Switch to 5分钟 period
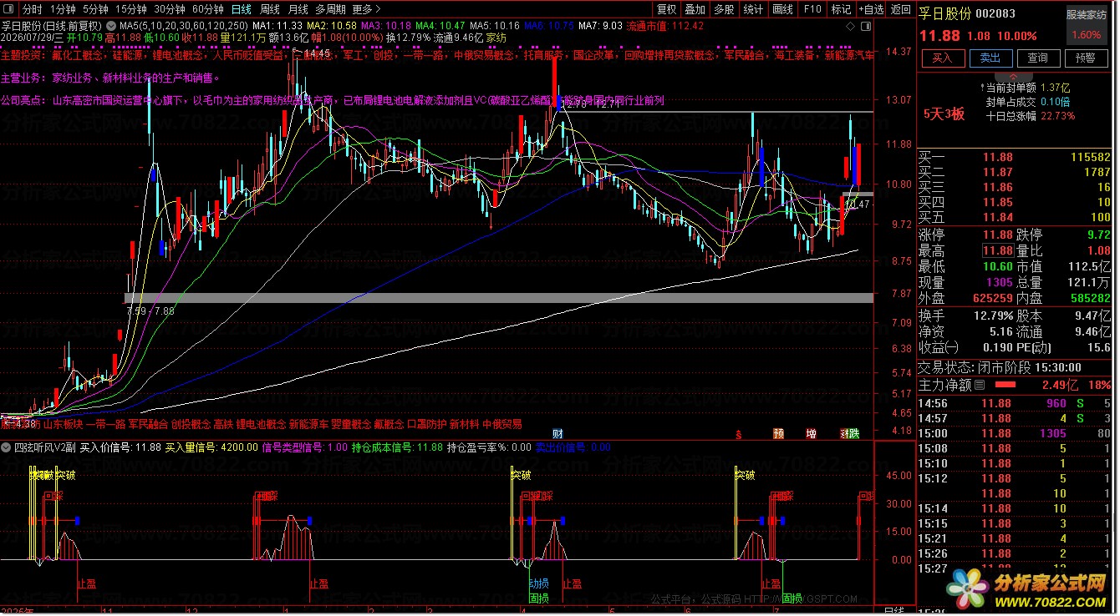The width and height of the screenshot is (1120, 616). [x=96, y=9]
